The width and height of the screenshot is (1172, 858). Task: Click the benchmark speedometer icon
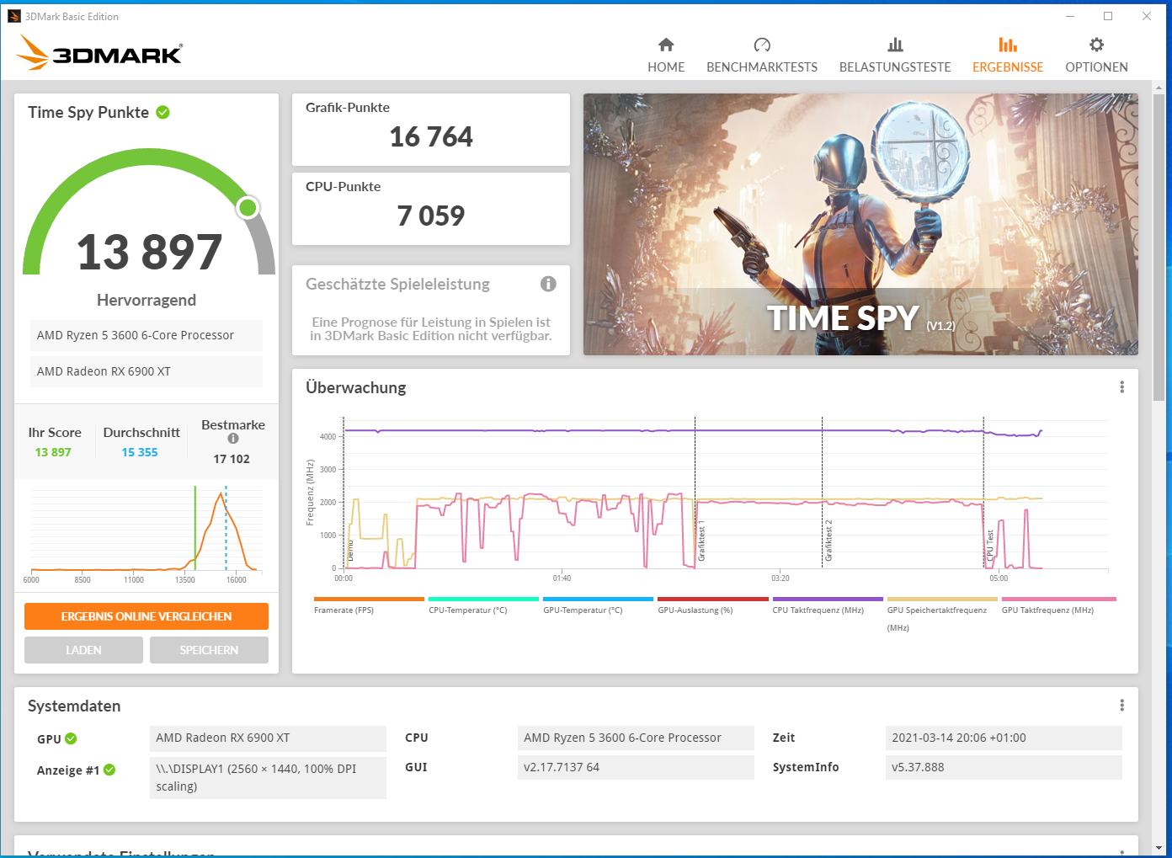762,45
